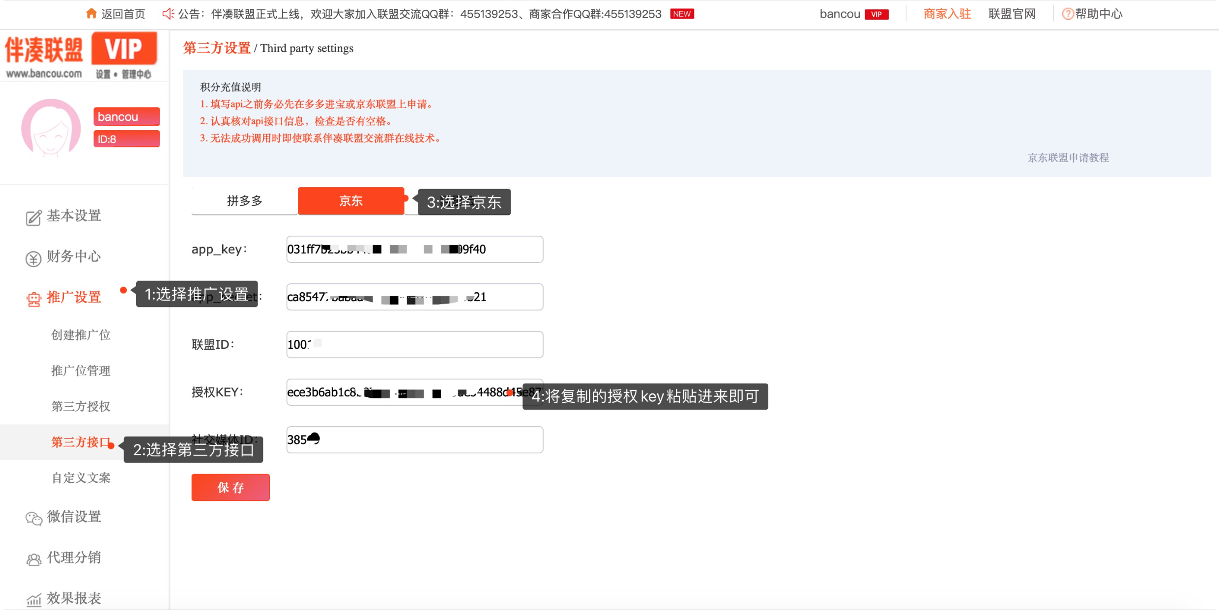Click the ID:8 badge
This screenshot has height=610, width=1219.
[x=127, y=139]
